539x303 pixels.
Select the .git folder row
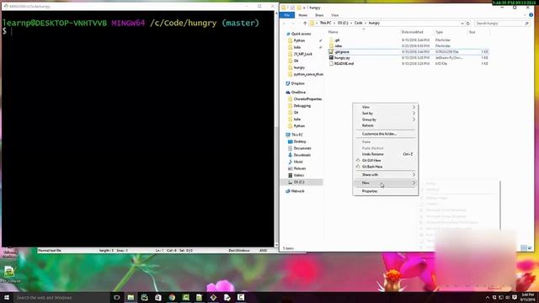[408, 40]
